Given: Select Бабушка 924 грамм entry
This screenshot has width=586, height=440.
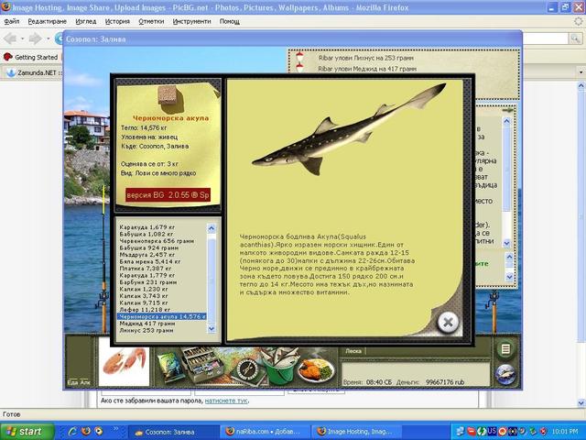Looking at the screenshot, I should 148,247.
